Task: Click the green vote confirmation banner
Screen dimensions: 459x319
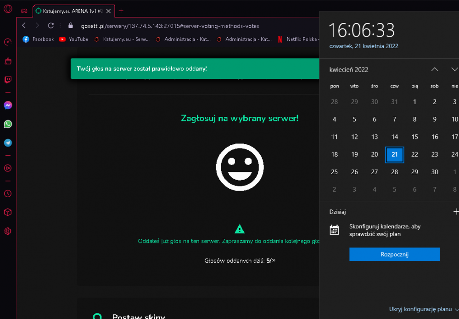Action: pos(195,68)
